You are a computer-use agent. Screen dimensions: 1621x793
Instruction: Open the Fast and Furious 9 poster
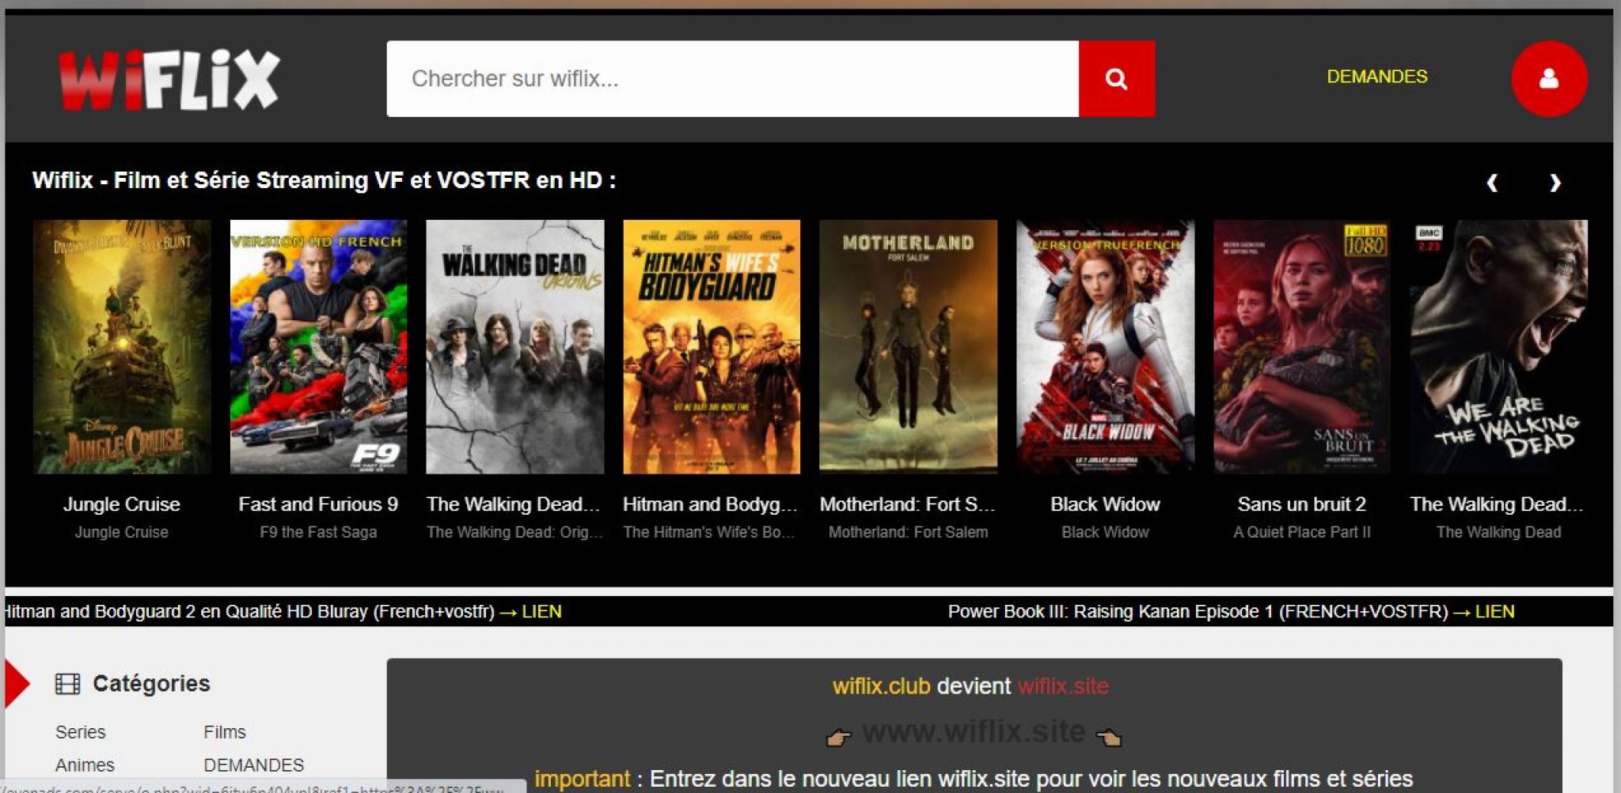coord(318,347)
